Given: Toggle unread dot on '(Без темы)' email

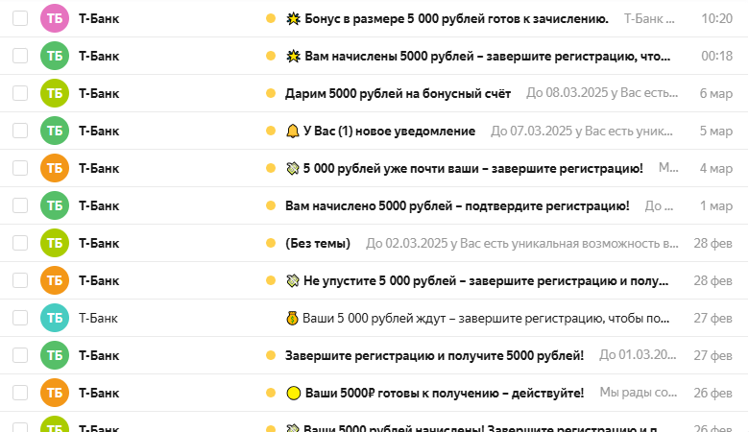Looking at the screenshot, I should pyautogui.click(x=271, y=243).
